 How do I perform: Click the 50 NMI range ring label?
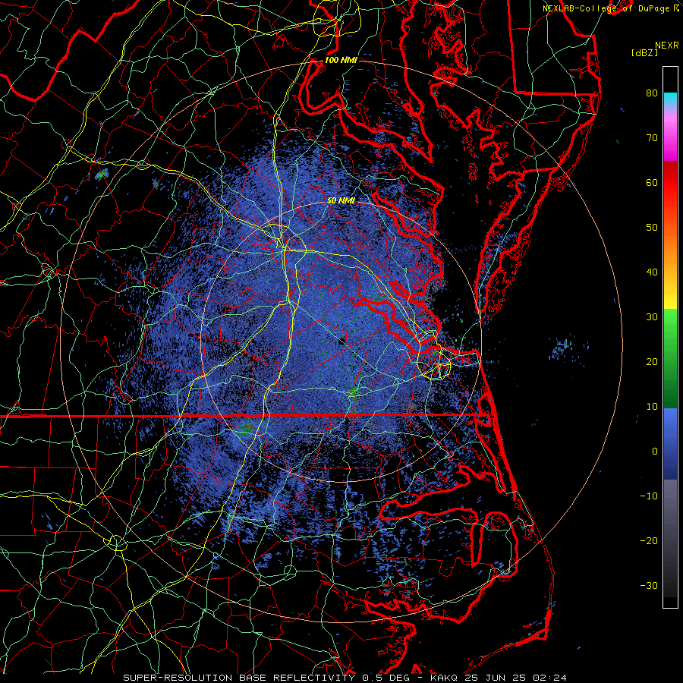pos(341,201)
